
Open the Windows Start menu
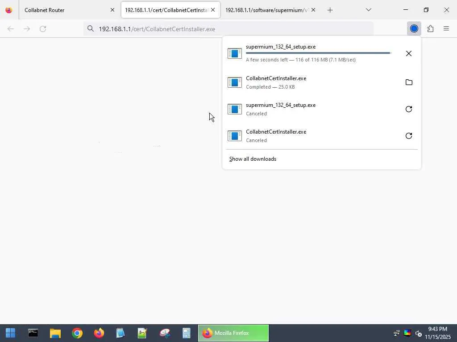click(x=11, y=333)
